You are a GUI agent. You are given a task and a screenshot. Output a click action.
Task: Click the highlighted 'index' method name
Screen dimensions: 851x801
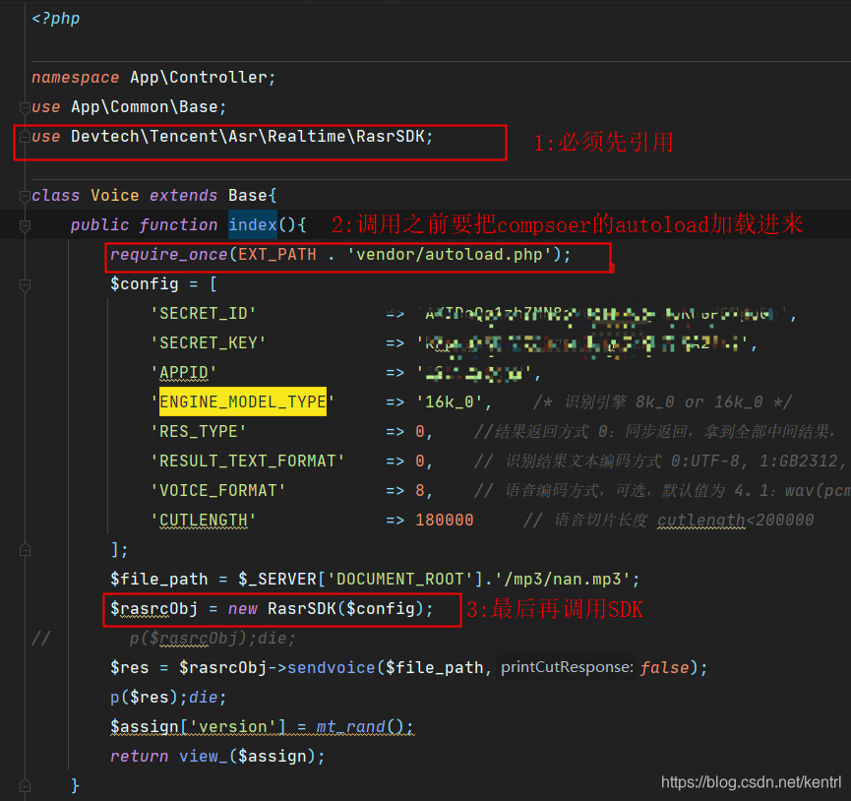pyautogui.click(x=253, y=224)
